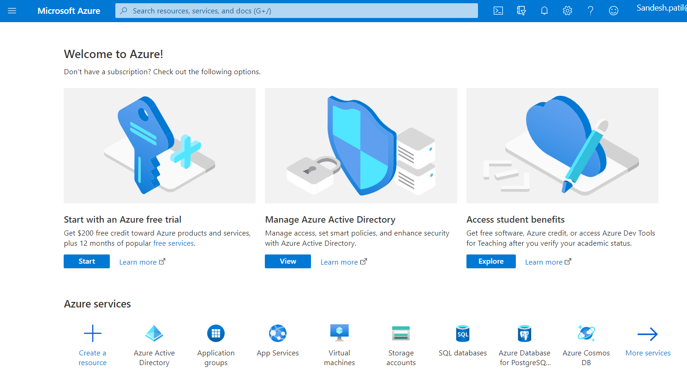Open the Help question mark

coord(591,11)
